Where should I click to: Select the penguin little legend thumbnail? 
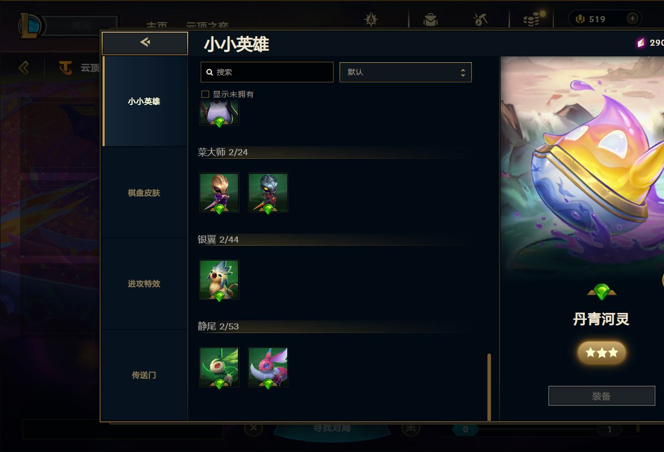(x=219, y=112)
